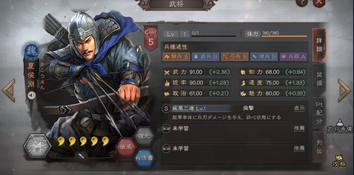This screenshot has width=354, height=175.
Task: Go to the next general with the right arrow
Action: pos(344,90)
